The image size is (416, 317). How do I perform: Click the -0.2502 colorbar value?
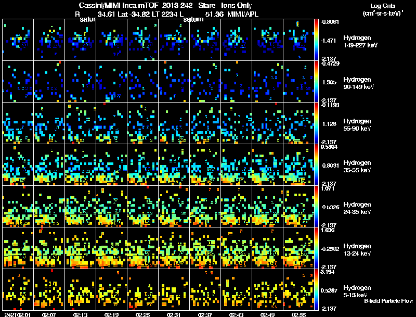point(330,249)
